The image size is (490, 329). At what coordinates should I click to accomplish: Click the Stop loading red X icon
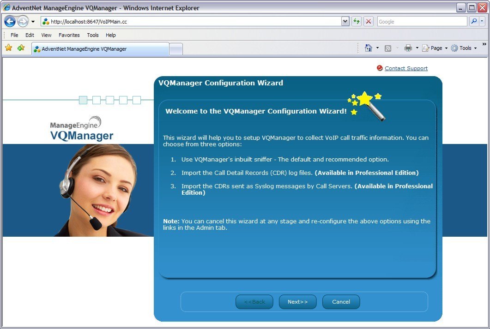(x=369, y=22)
